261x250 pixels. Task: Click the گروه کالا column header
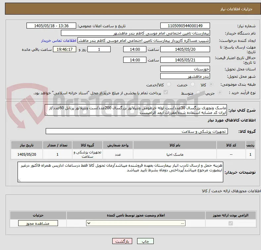pos(87,145)
